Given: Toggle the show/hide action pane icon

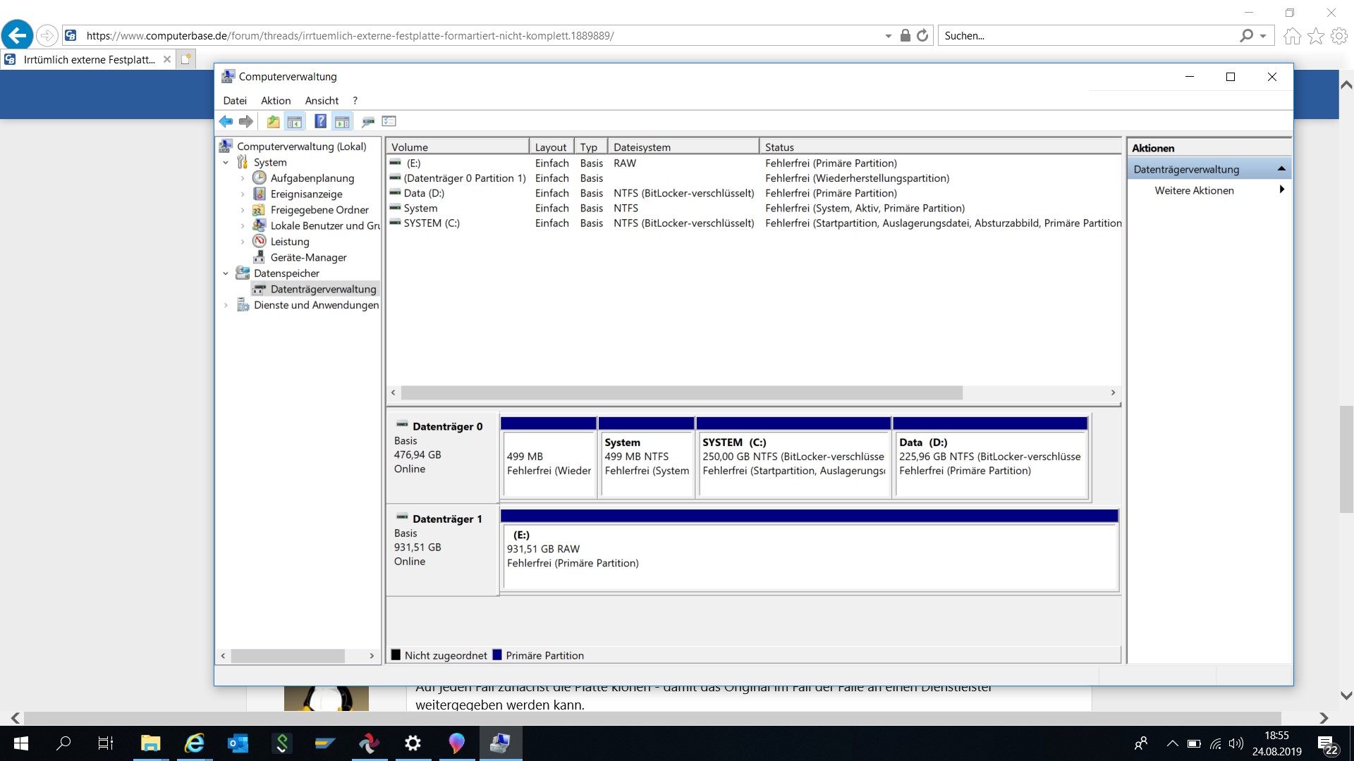Looking at the screenshot, I should (x=342, y=121).
